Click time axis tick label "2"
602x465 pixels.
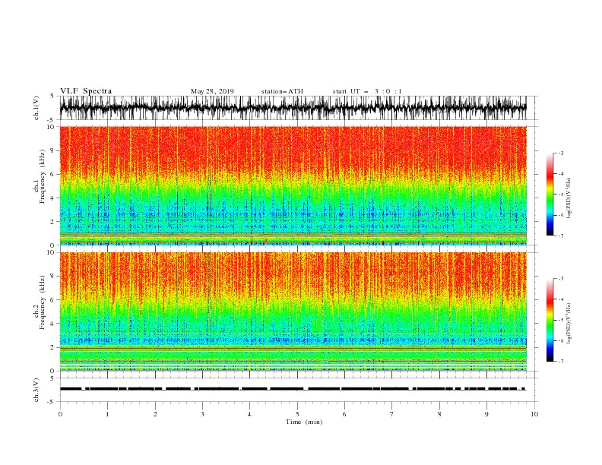pyautogui.click(x=155, y=414)
